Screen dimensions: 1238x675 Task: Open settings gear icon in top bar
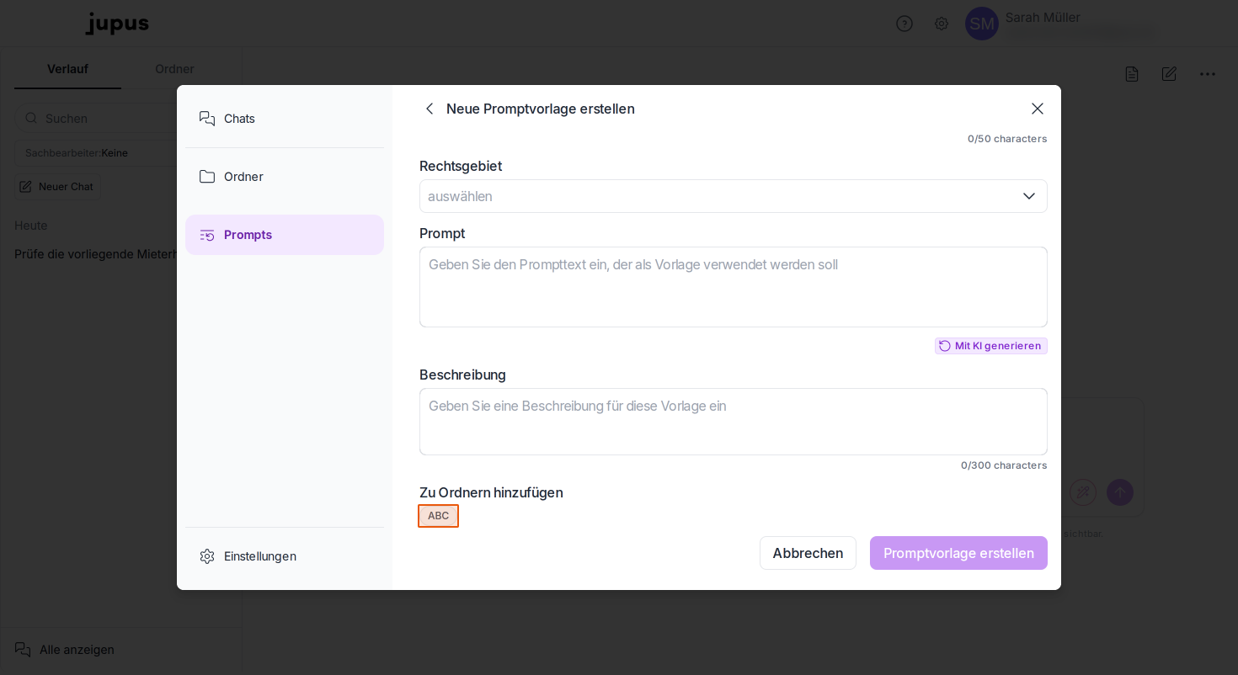[x=942, y=24]
